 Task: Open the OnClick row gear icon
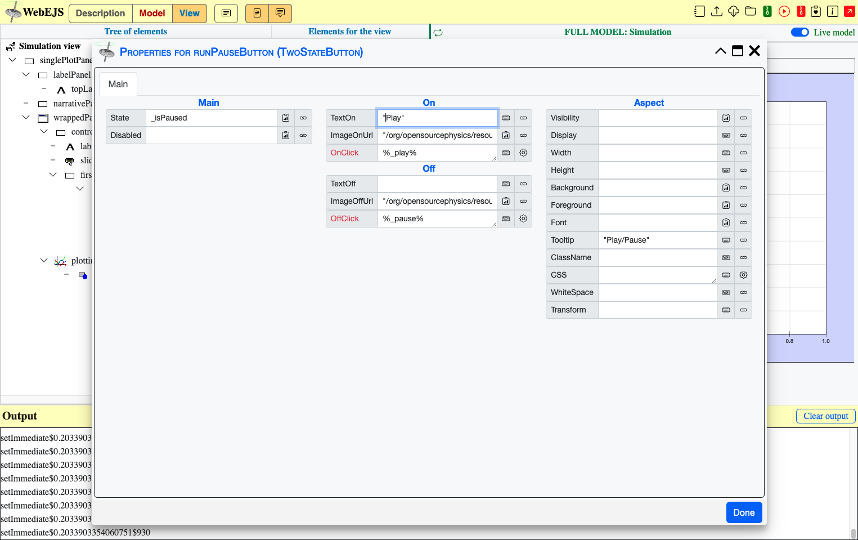click(523, 153)
